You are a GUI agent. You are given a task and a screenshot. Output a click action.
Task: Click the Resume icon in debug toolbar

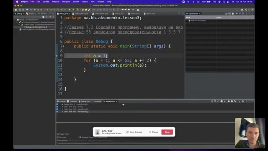click(34, 10)
